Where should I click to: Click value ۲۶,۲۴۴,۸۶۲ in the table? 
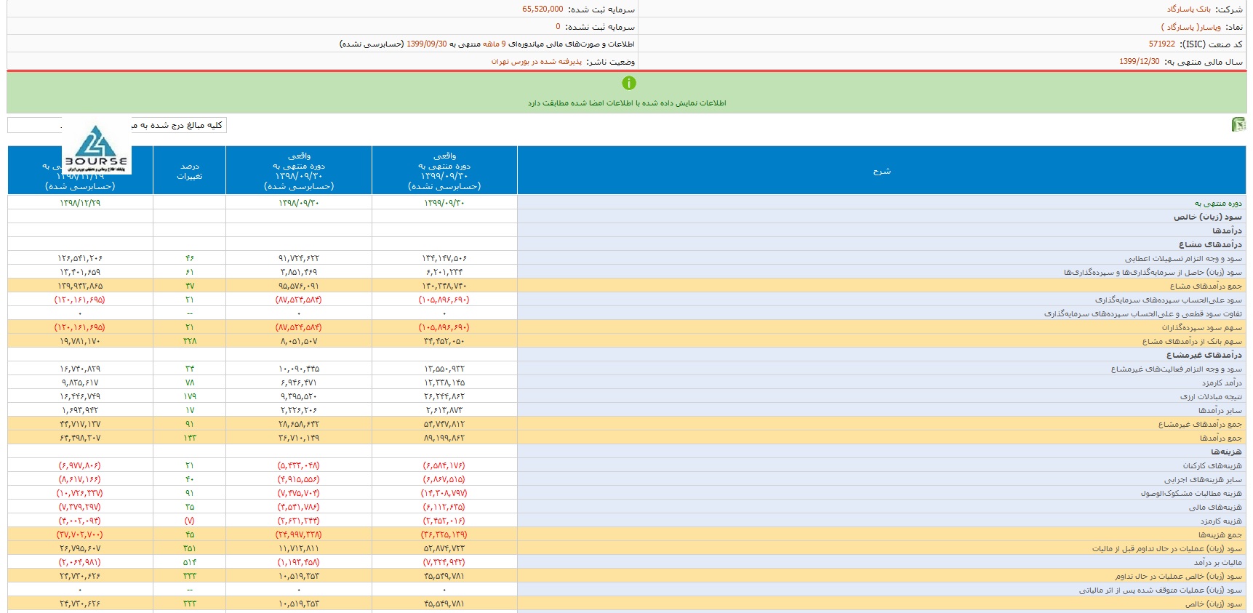444,396
